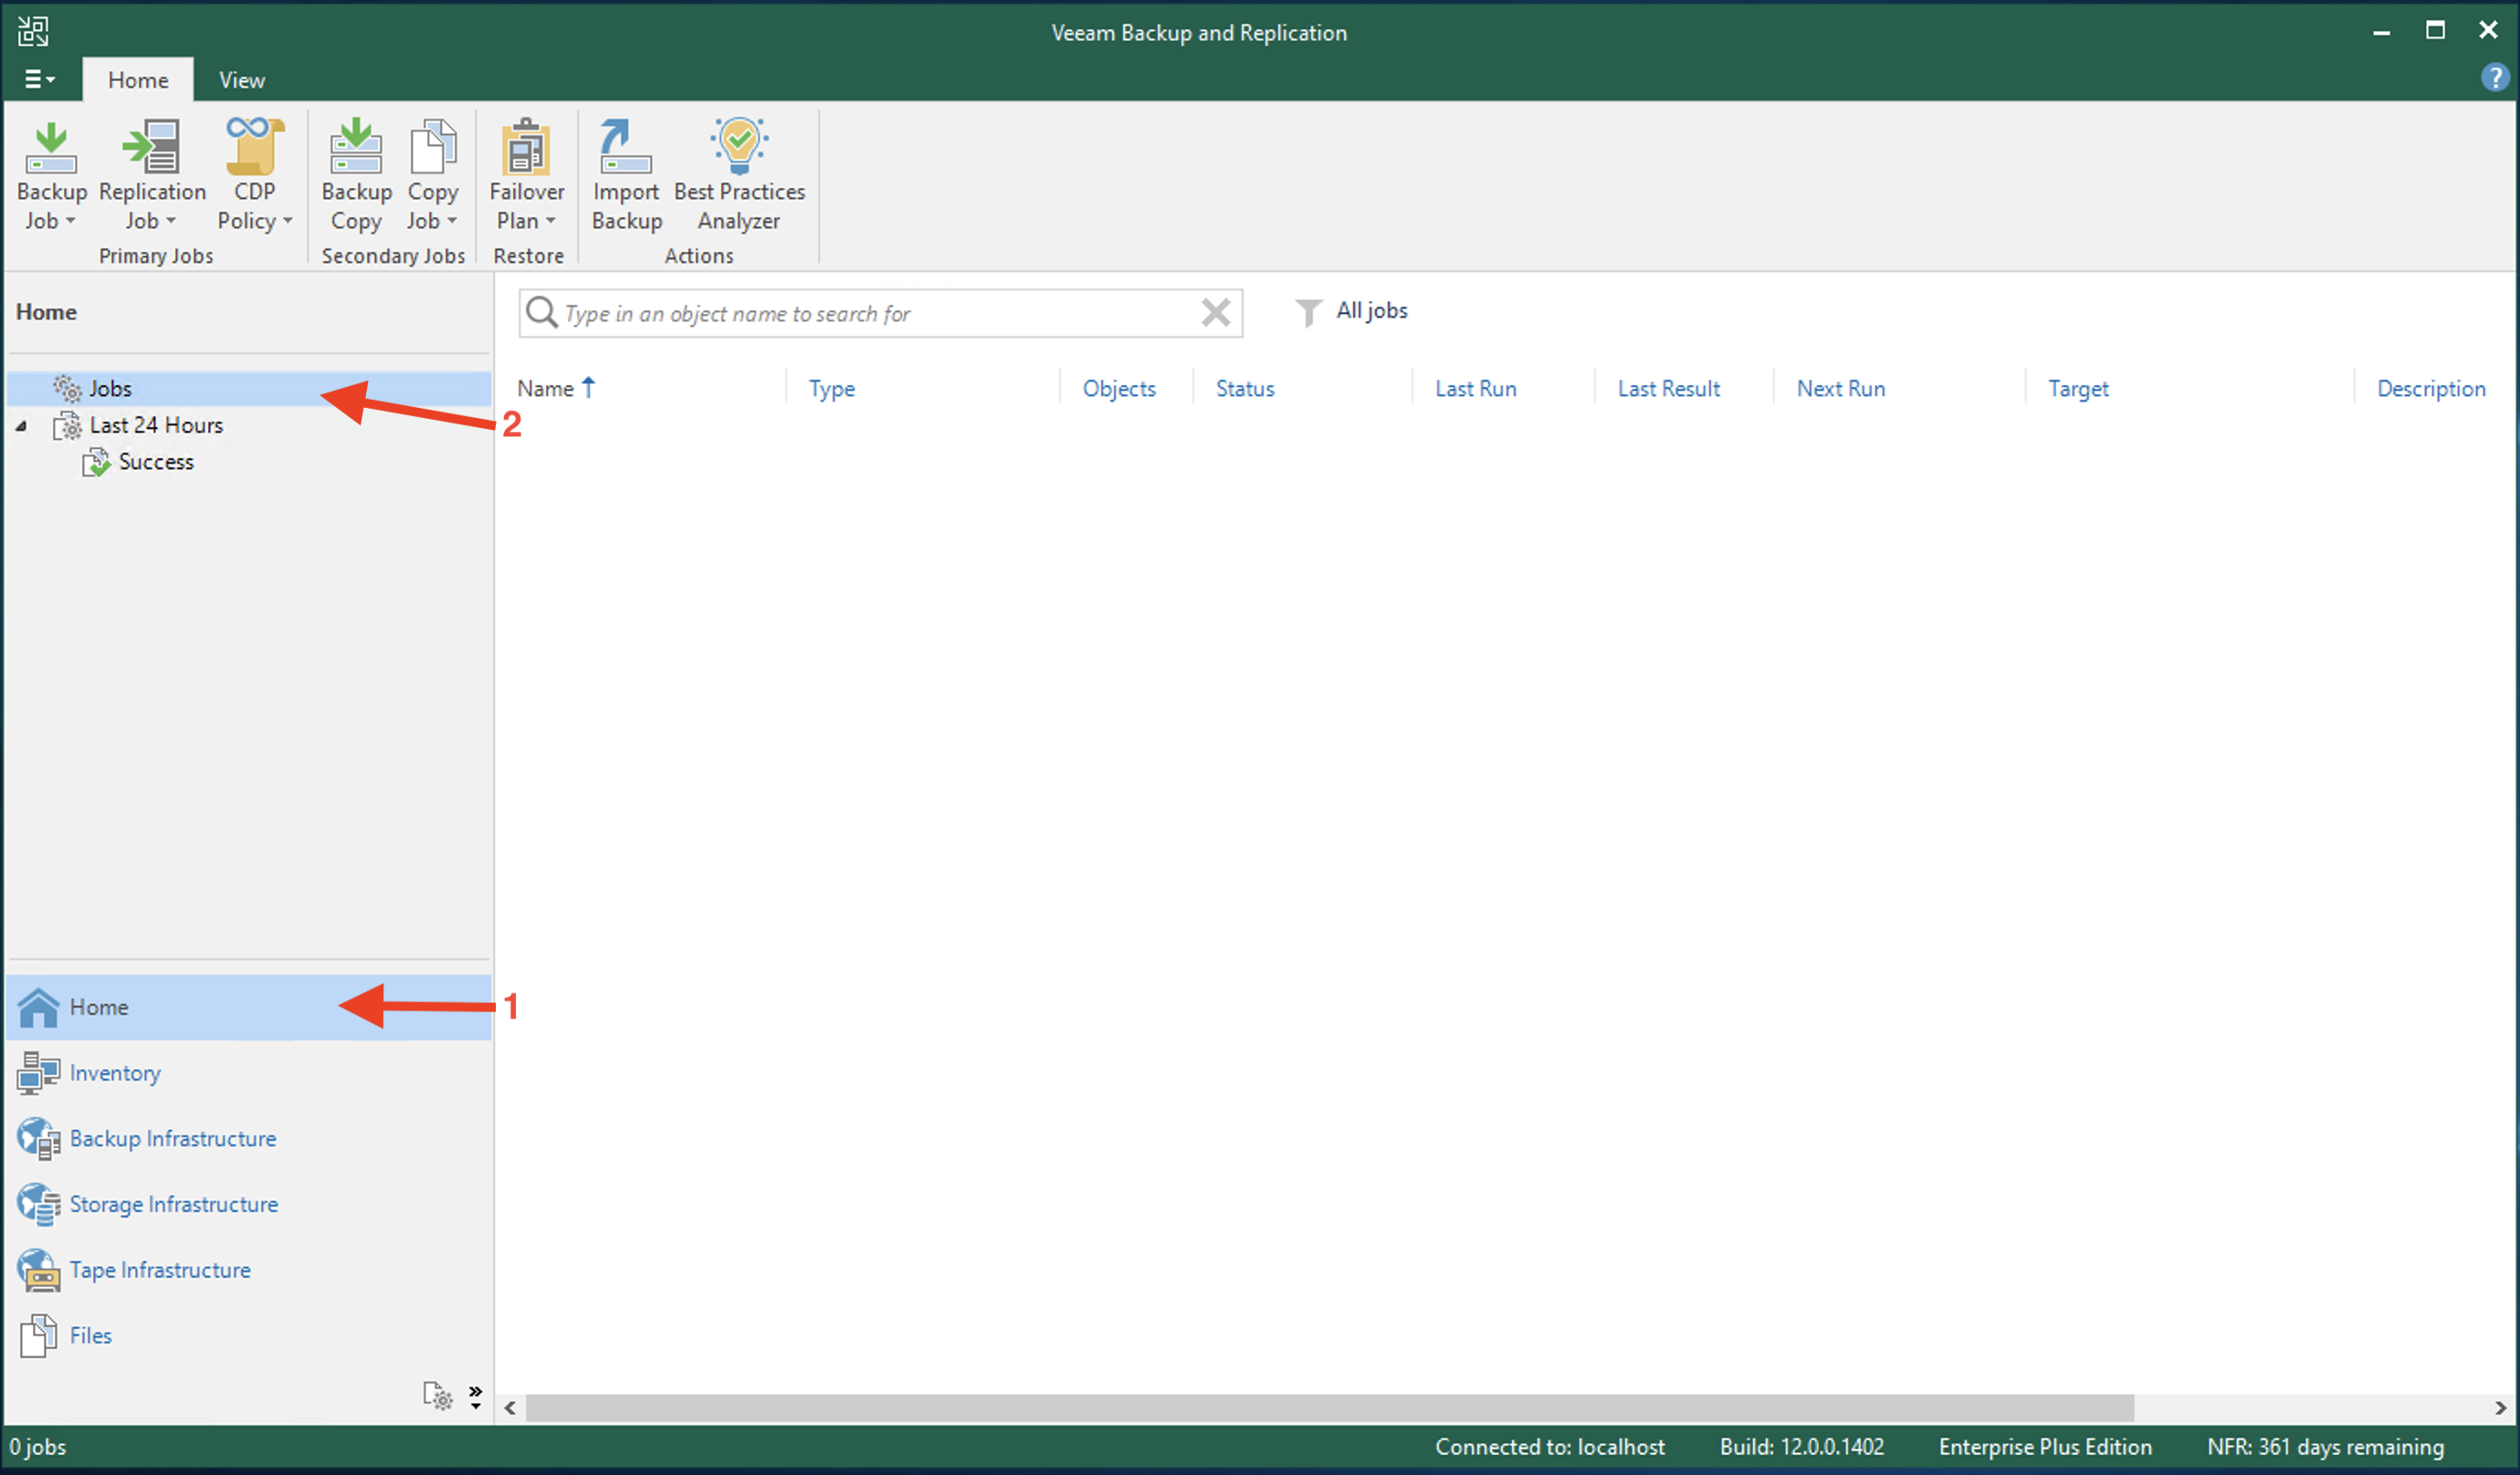Viewport: 2520px width, 1475px height.
Task: Click the Veeam application icon in title bar
Action: click(x=32, y=31)
